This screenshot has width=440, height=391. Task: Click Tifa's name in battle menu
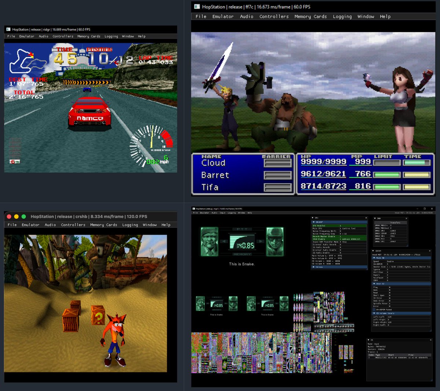[x=210, y=187]
